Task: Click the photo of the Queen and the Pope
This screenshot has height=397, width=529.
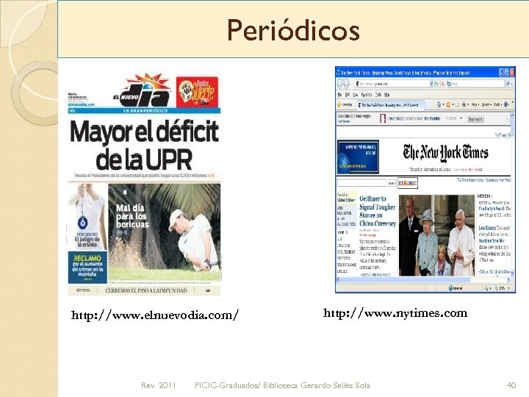Action: [436, 235]
